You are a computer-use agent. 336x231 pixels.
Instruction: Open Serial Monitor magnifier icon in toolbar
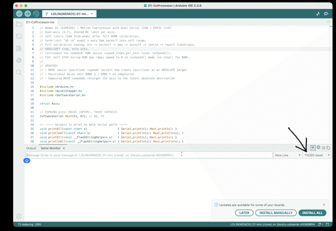point(326,14)
